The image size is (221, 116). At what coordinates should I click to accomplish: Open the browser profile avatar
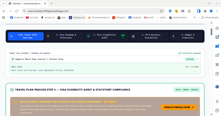coord(205,11)
